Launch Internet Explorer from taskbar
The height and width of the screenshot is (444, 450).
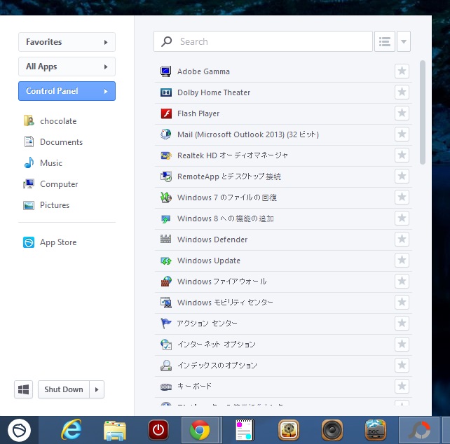pyautogui.click(x=71, y=429)
